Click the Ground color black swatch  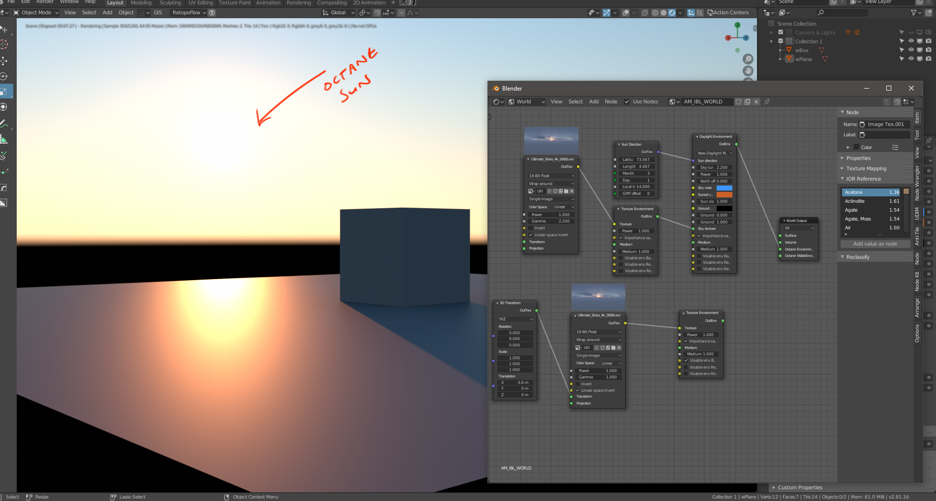click(x=724, y=209)
